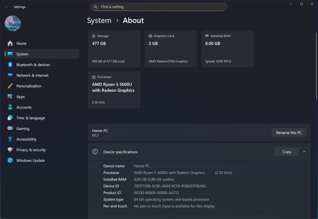The image size is (318, 219).
Task: Open Apps settings
Action: pyautogui.click(x=42, y=97)
